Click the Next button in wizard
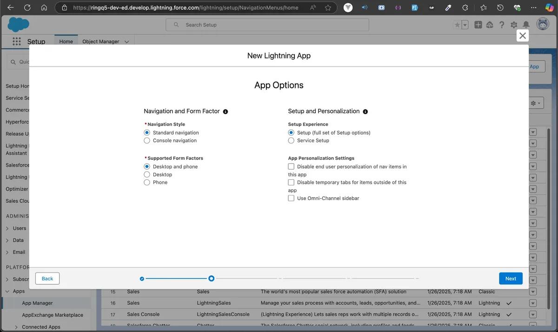The width and height of the screenshot is (558, 332). [511, 279]
